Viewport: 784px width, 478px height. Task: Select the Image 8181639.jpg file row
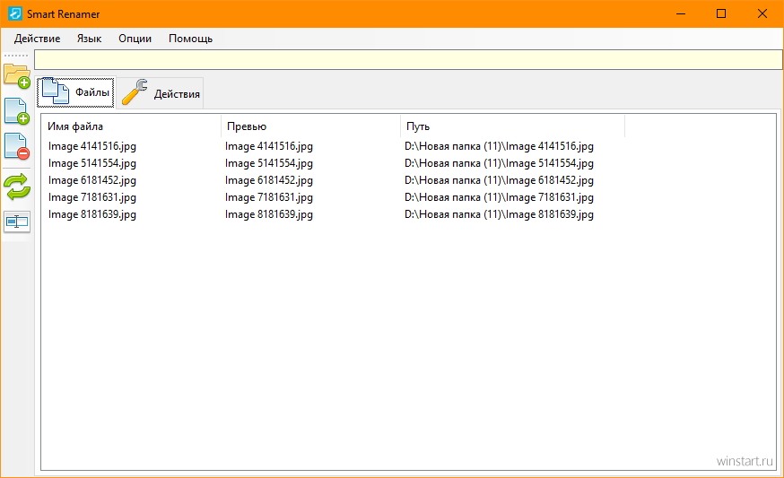[321, 214]
